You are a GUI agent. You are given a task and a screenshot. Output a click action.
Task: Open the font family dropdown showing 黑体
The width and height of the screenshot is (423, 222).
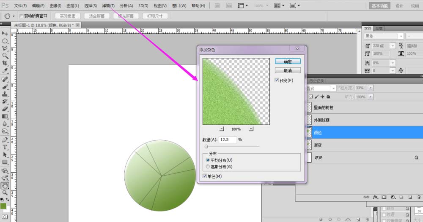tap(384, 37)
